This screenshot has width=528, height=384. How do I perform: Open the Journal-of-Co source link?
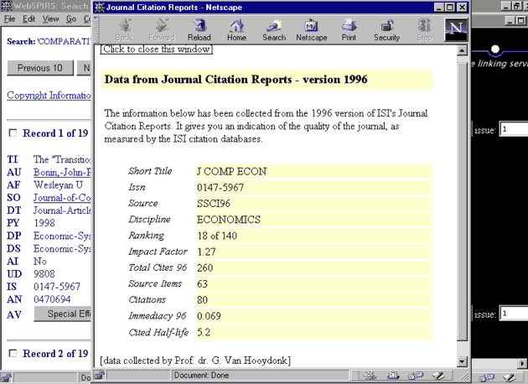[62, 198]
